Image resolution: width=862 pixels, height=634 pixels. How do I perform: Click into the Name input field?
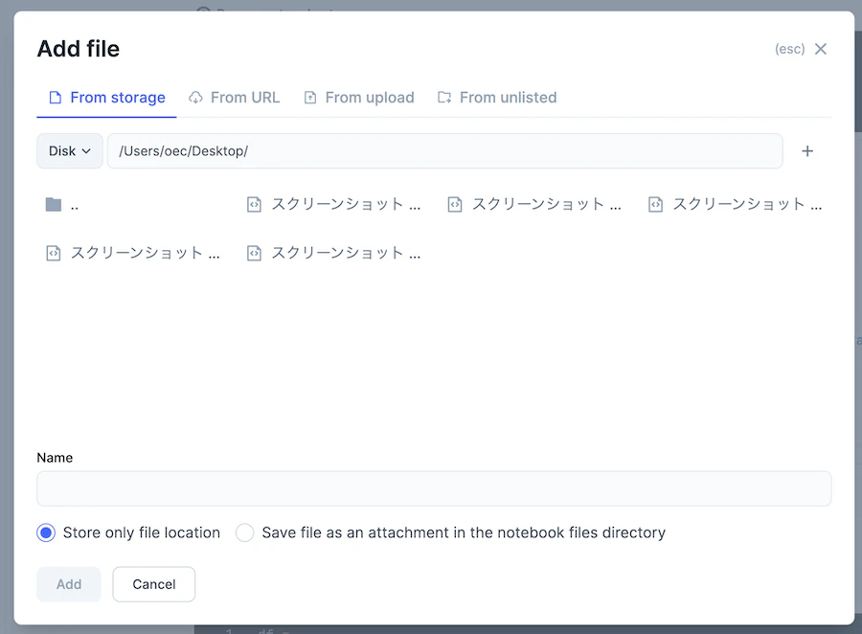pyautogui.click(x=434, y=488)
